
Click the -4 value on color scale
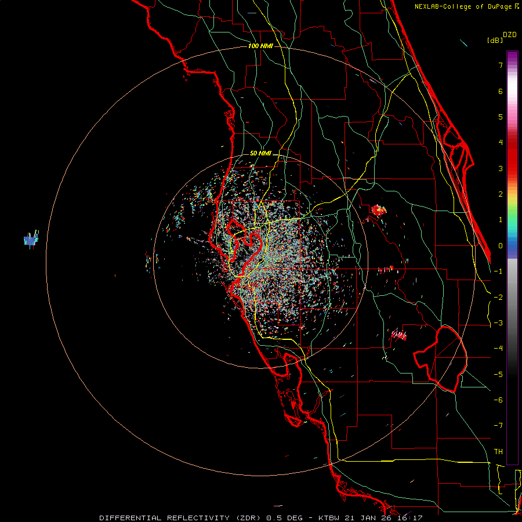point(498,349)
